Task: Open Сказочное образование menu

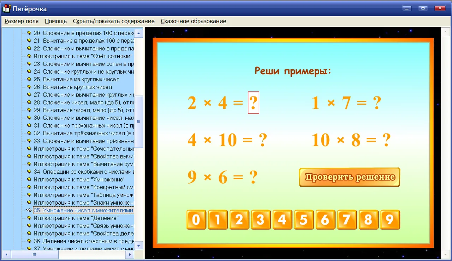Action: point(193,21)
